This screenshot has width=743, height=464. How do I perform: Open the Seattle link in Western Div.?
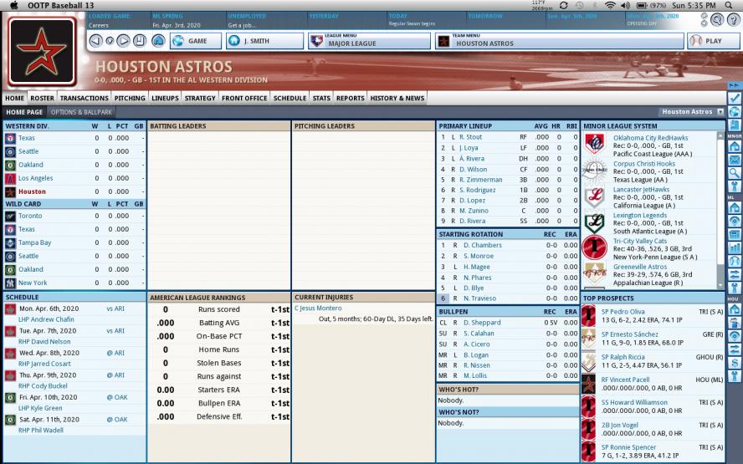[x=28, y=151]
